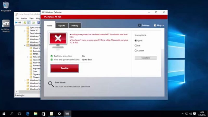Open the taskbar clock and date

point(202,114)
